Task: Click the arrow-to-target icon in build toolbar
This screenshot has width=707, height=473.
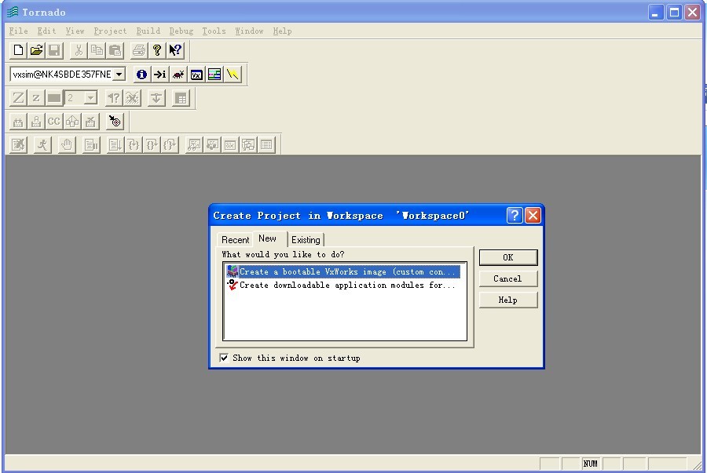Action: 115,122
